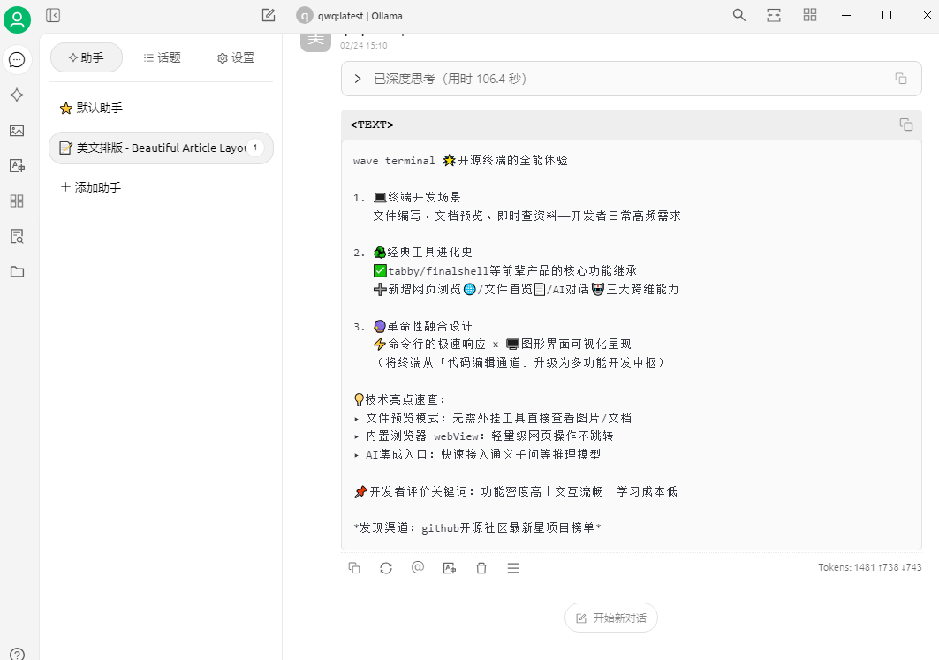Click the topic count badge on 美文排版
Viewport: 939px width, 660px height.
[255, 148]
